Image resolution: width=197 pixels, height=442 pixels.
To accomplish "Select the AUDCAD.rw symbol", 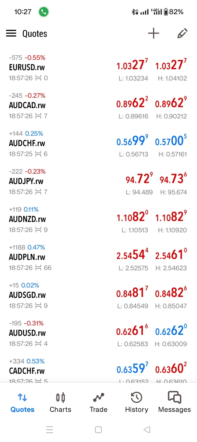I will (27, 105).
